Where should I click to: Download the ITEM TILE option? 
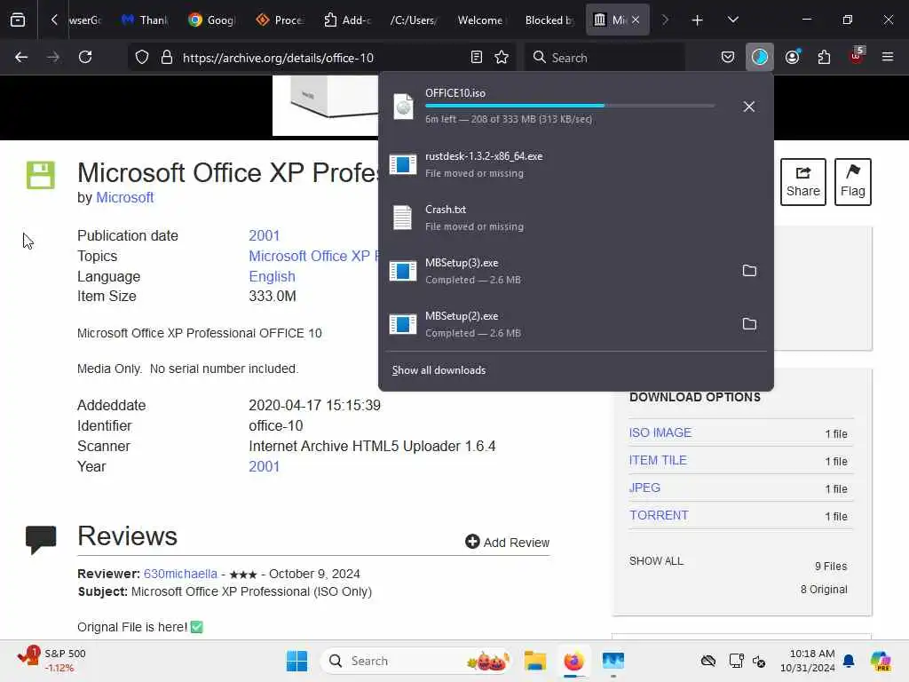coord(658,461)
